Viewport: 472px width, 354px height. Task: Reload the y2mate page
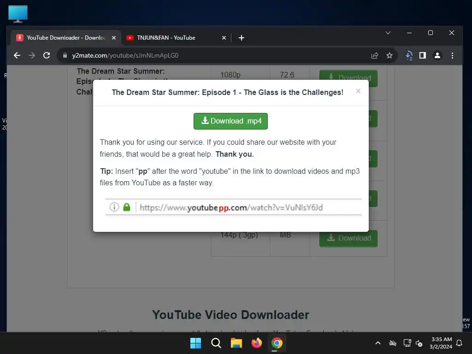pyautogui.click(x=47, y=55)
